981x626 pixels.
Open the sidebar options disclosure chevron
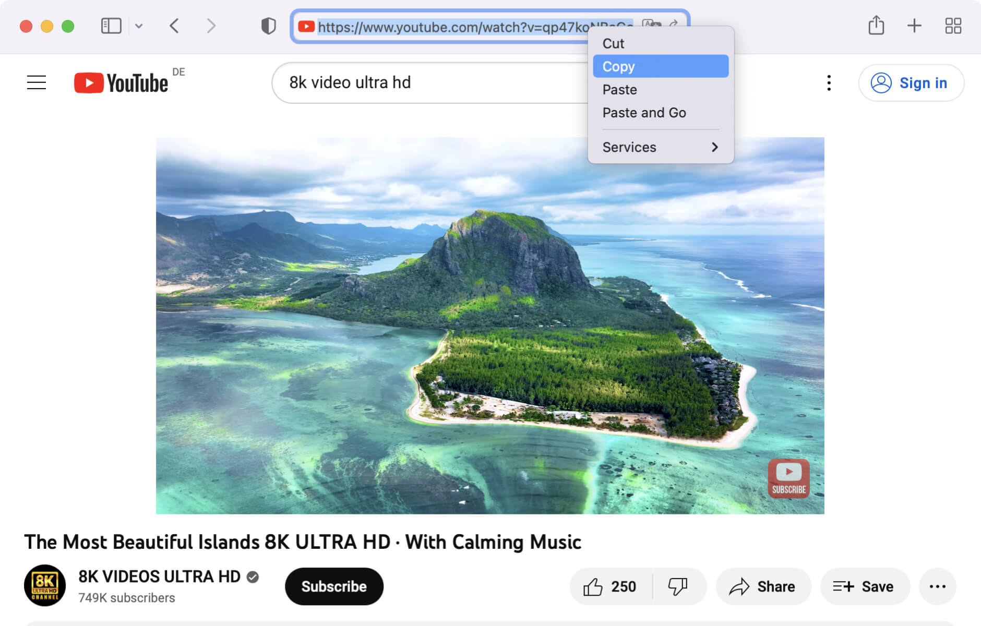pyautogui.click(x=139, y=26)
